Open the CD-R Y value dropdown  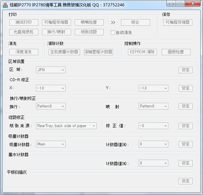(153, 88)
